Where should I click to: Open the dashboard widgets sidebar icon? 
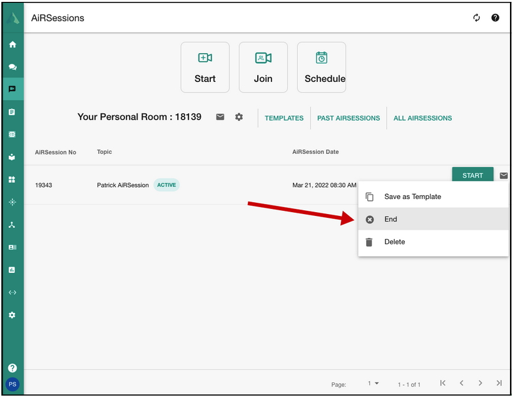tap(12, 180)
